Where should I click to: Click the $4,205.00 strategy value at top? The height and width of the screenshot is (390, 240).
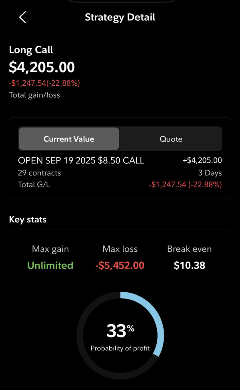[x=42, y=67]
